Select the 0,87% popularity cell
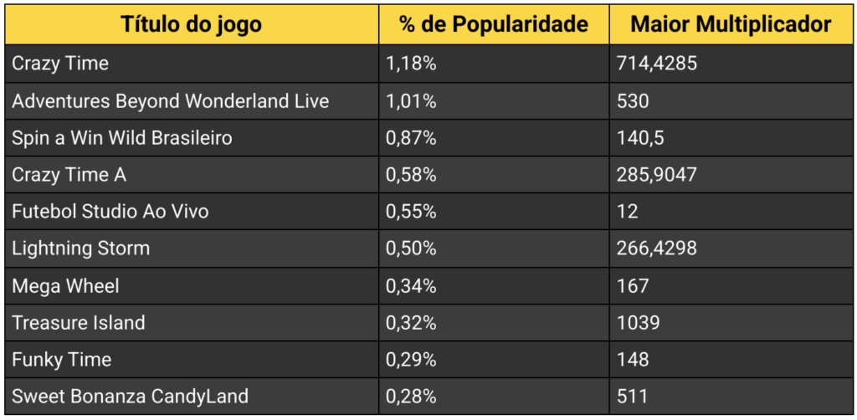The height and width of the screenshot is (420, 857). click(411, 138)
